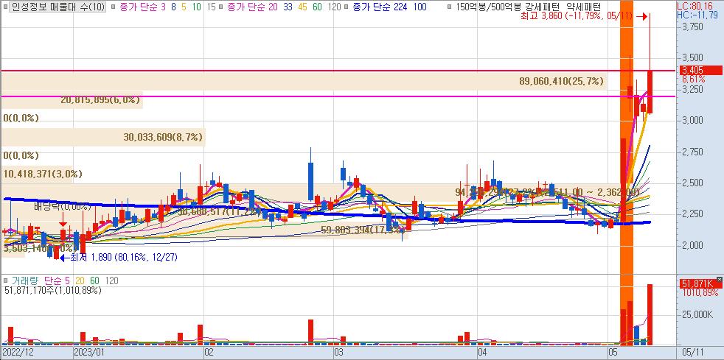The image size is (724, 360).
Task: Click the 8.61% change value on price axis
Action: click(693, 79)
